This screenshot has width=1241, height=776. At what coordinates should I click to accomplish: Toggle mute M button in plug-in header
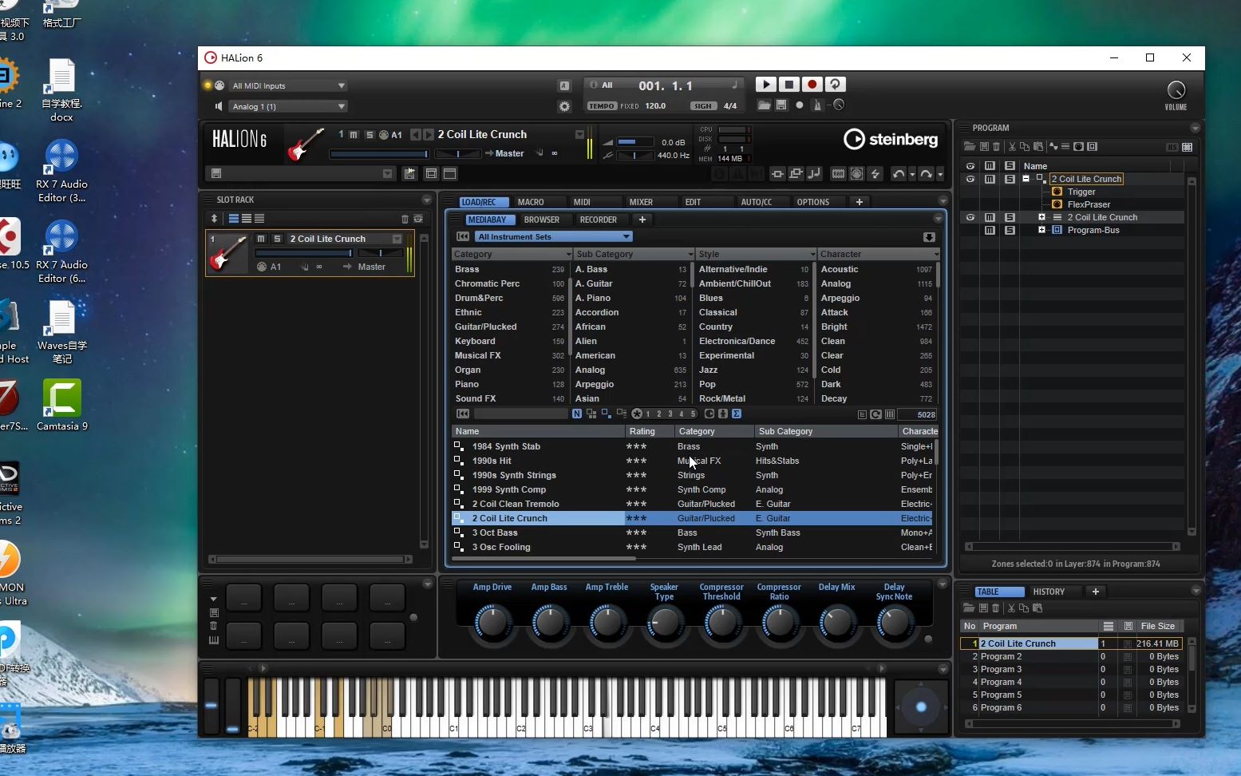[354, 135]
